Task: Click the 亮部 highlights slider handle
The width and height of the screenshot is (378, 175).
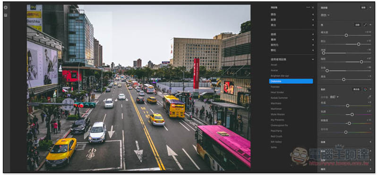Action: point(324,53)
